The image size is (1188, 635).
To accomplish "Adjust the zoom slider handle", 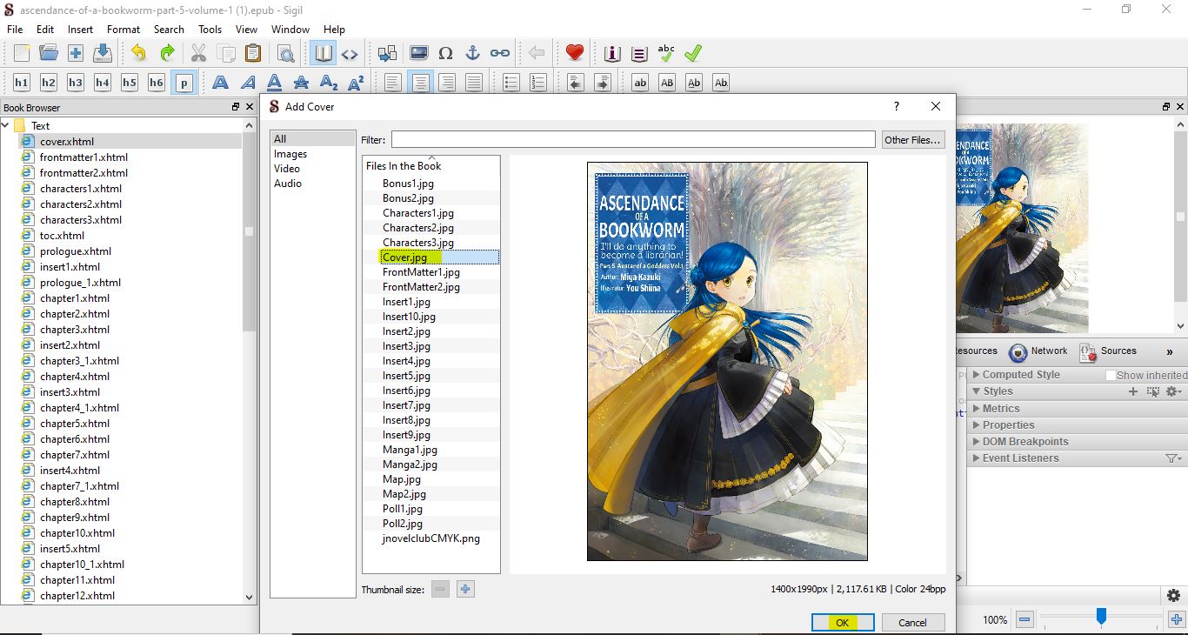I will coord(1101,618).
